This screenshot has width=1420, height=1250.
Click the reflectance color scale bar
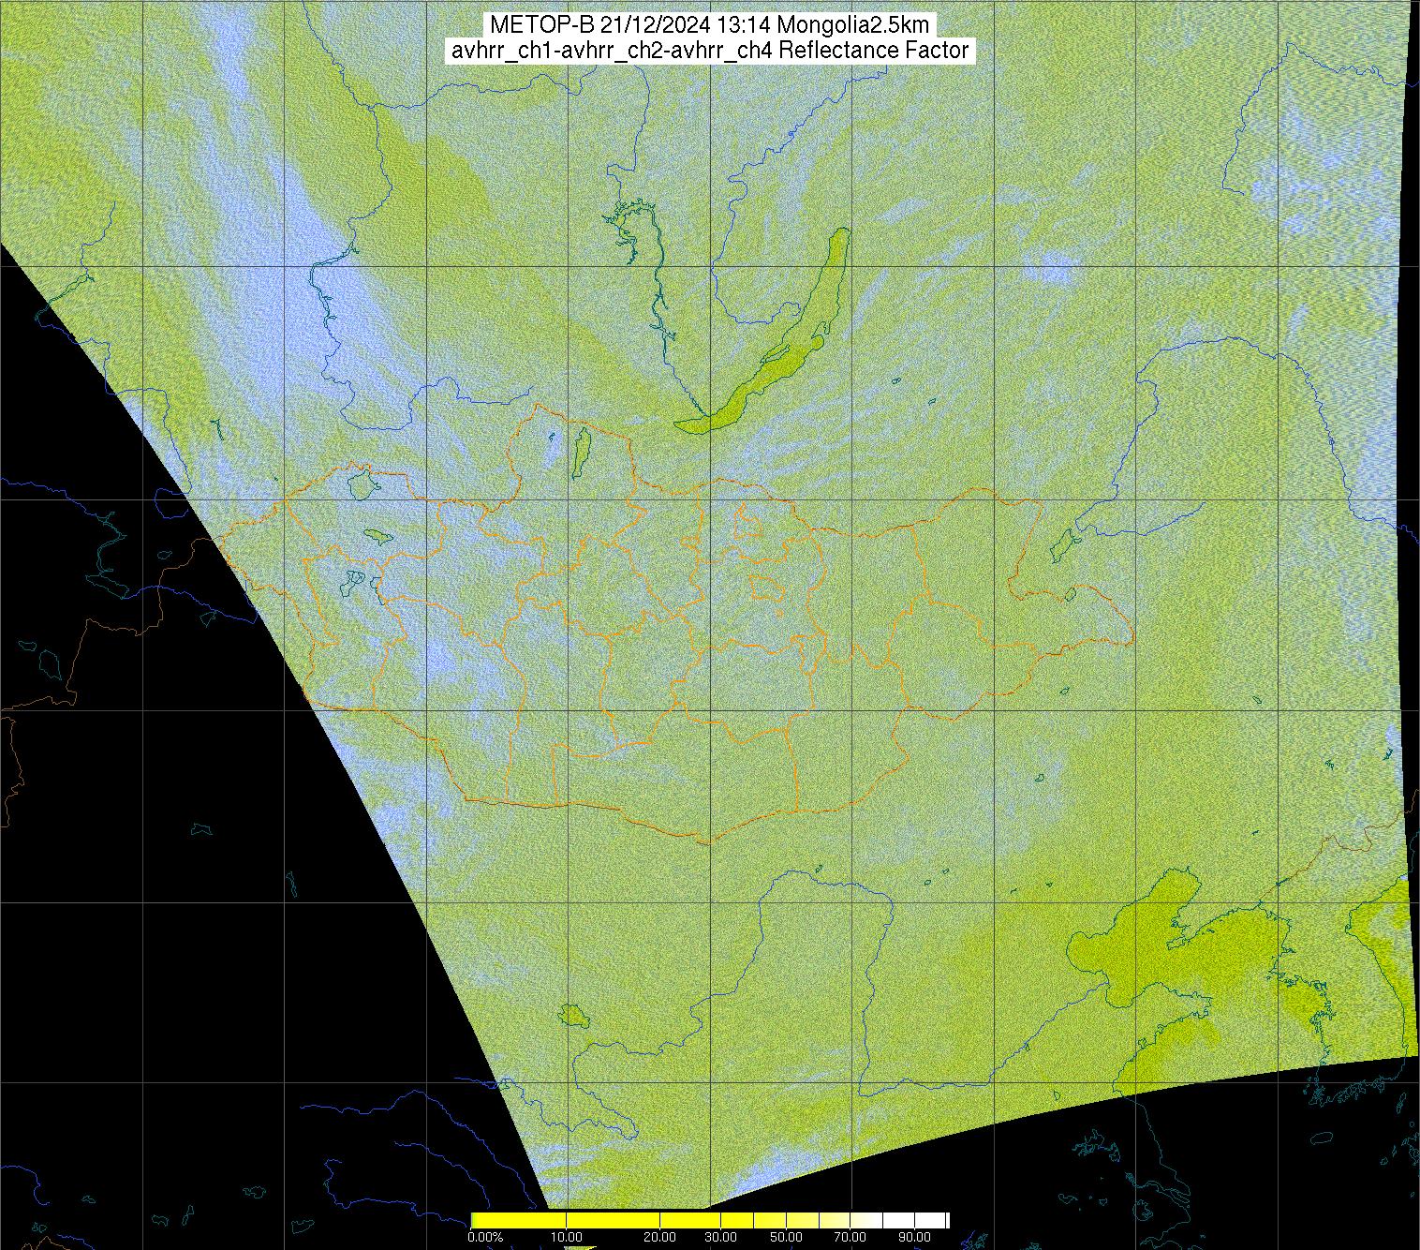[x=709, y=1220]
